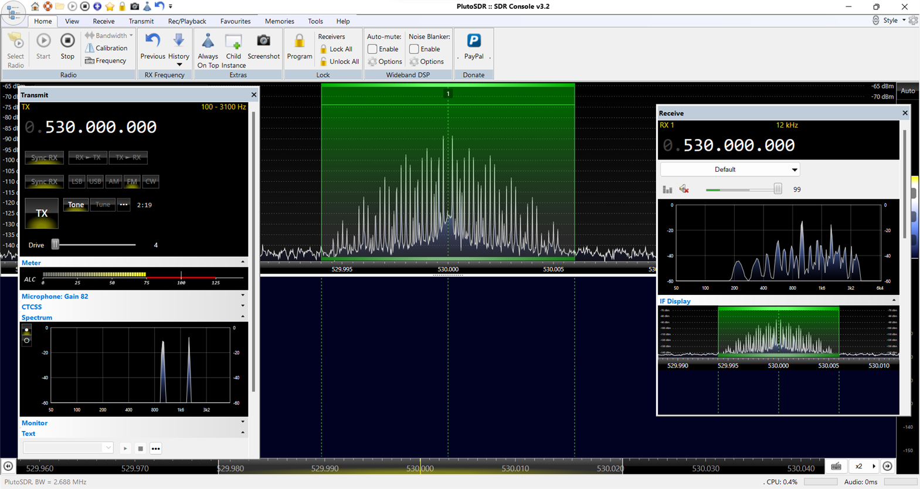The width and height of the screenshot is (920, 489).
Task: Click the Auto scale button on spectrum
Action: (908, 91)
